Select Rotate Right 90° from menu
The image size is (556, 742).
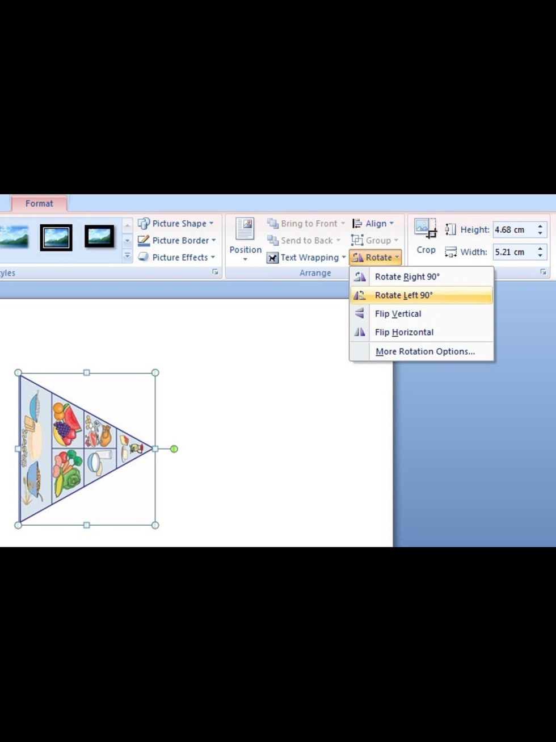(407, 277)
